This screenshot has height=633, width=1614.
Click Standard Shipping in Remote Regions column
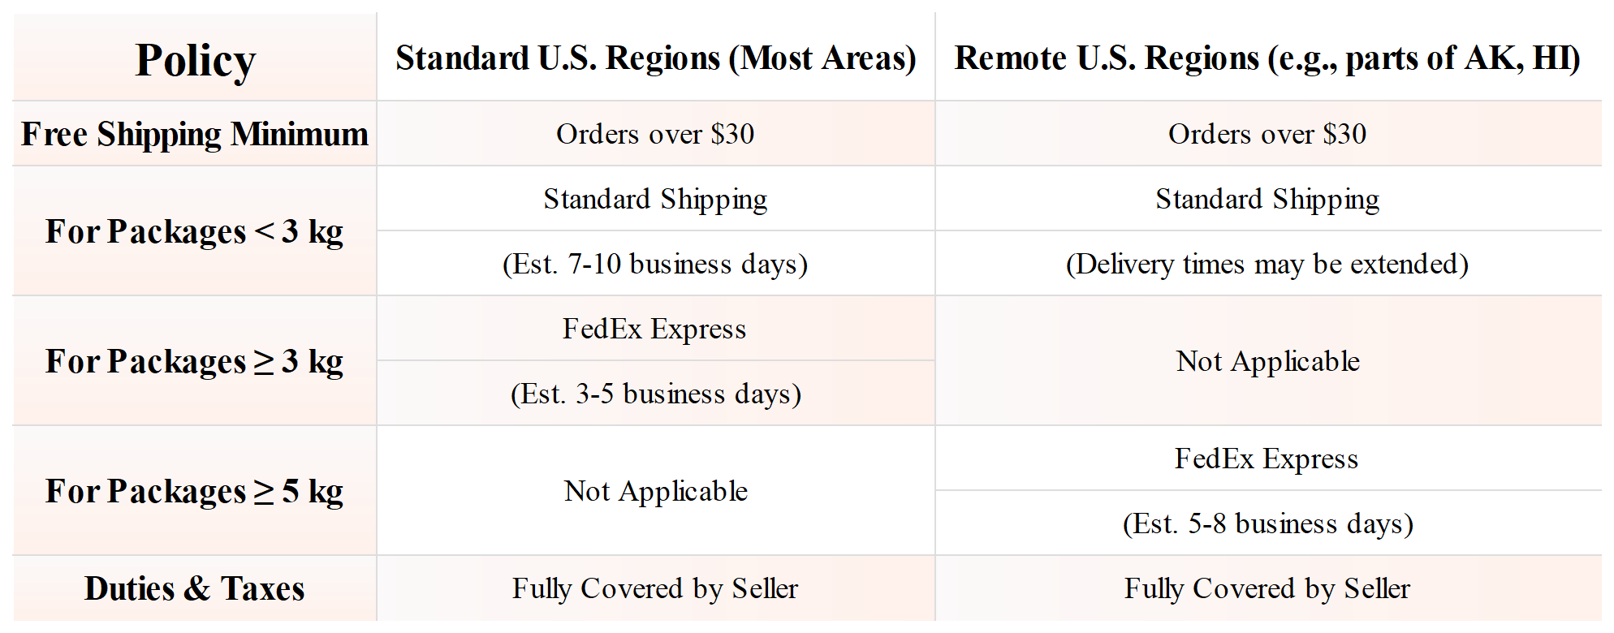[1267, 199]
